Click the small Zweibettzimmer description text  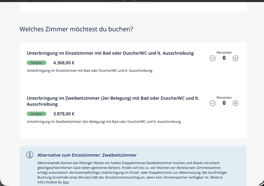[x=104, y=121]
